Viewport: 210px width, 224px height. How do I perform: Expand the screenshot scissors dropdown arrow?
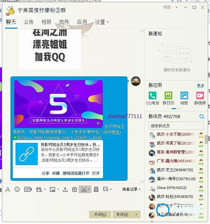[89, 189]
